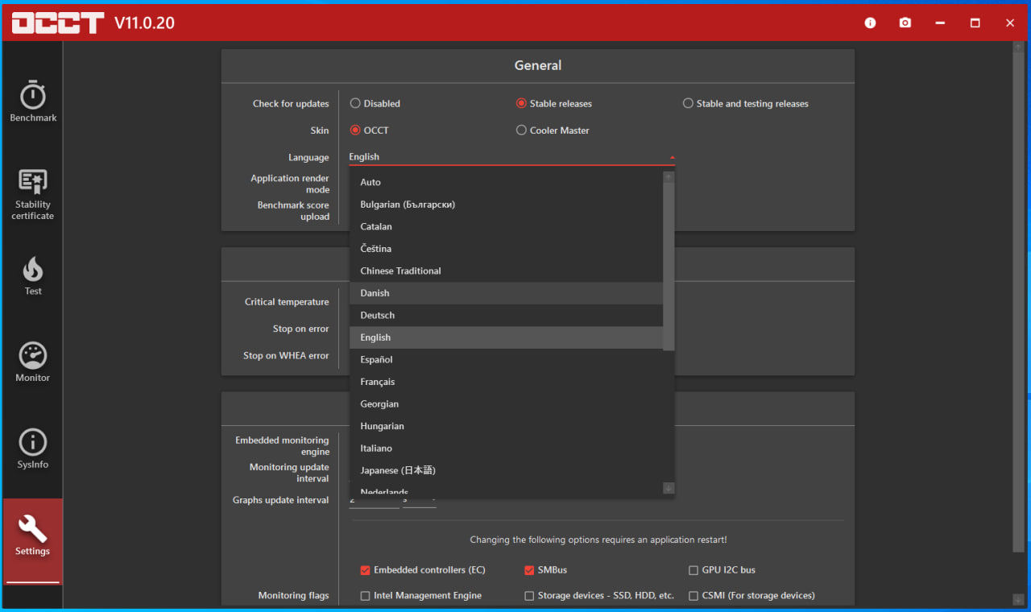Open the SysInfo info icon
The image size is (1031, 612).
(33, 442)
